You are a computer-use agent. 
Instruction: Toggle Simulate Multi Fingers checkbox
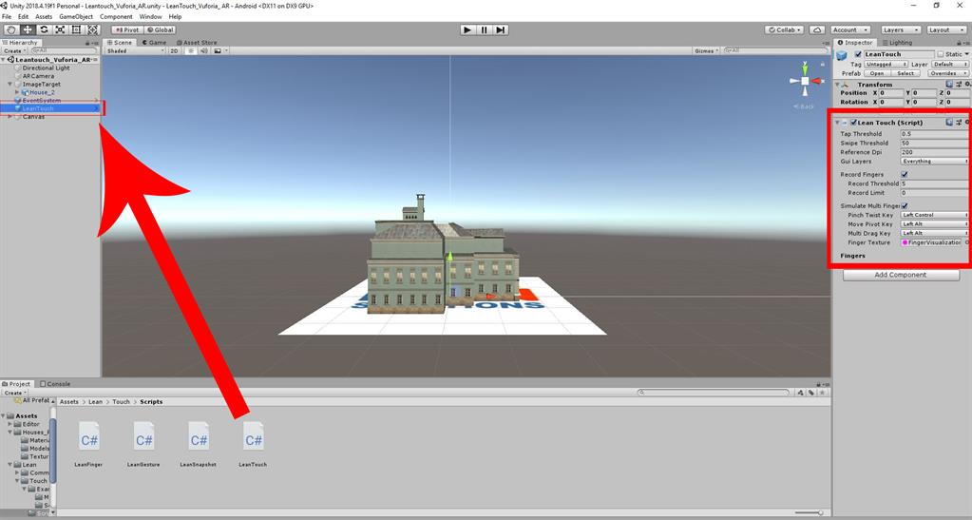point(905,205)
